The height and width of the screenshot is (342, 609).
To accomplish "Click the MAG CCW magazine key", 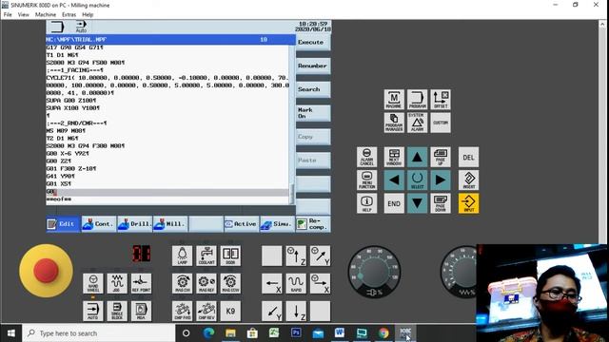I will click(x=230, y=283).
